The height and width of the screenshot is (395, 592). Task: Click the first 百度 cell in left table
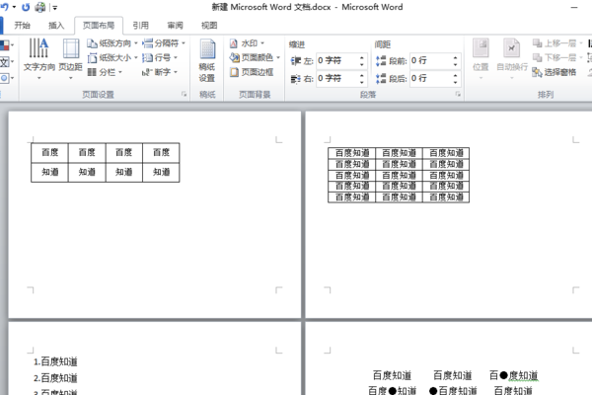coord(50,152)
